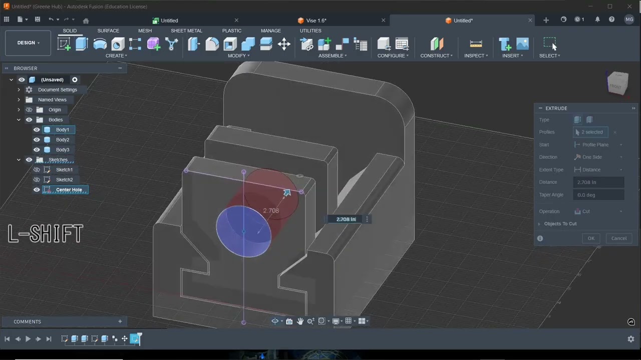Screen dimensions: 641x360
Task: Click the Construct offset plane icon
Action: coord(437,44)
